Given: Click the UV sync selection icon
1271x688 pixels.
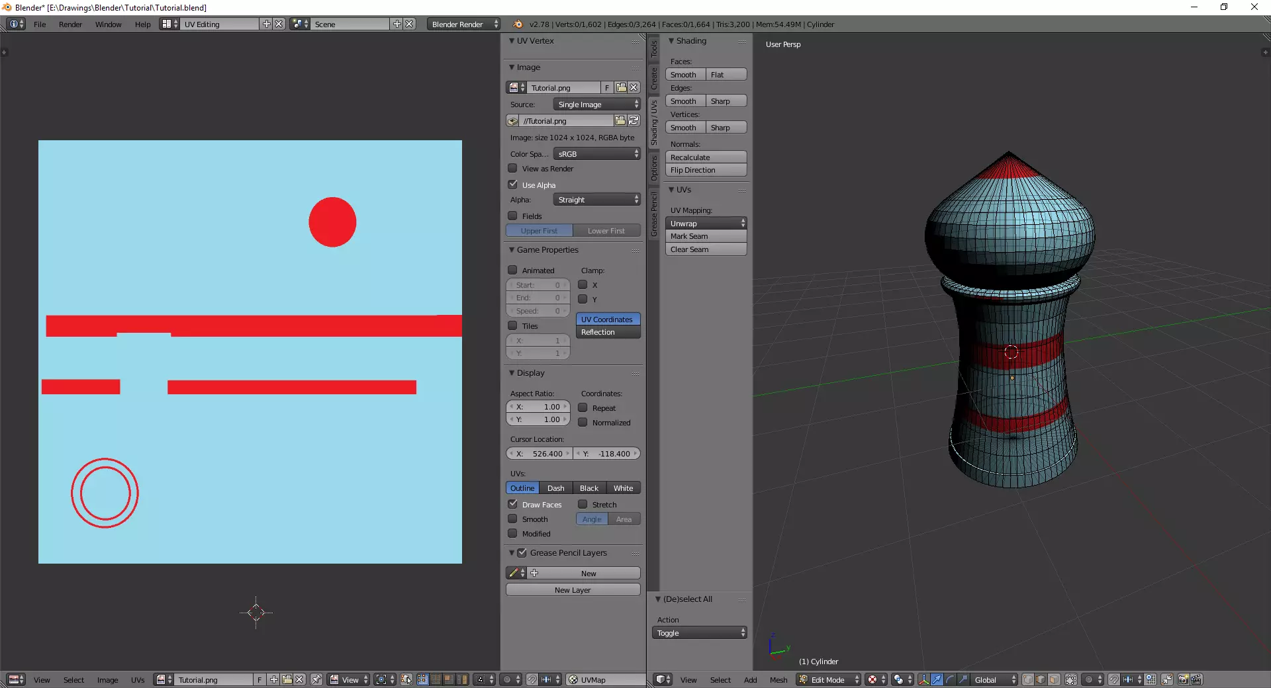Looking at the screenshot, I should 406,679.
